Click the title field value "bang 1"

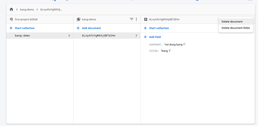point(166,51)
